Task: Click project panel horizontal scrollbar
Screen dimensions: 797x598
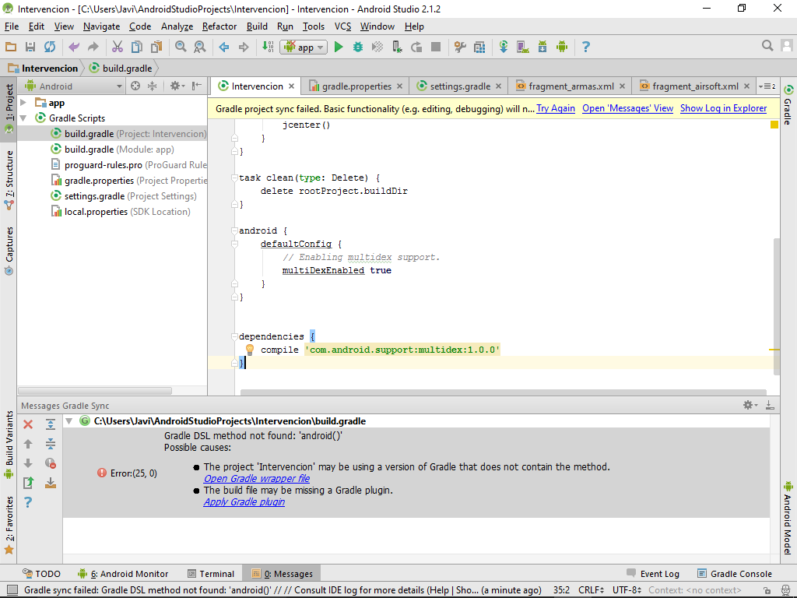Action: tap(95, 391)
